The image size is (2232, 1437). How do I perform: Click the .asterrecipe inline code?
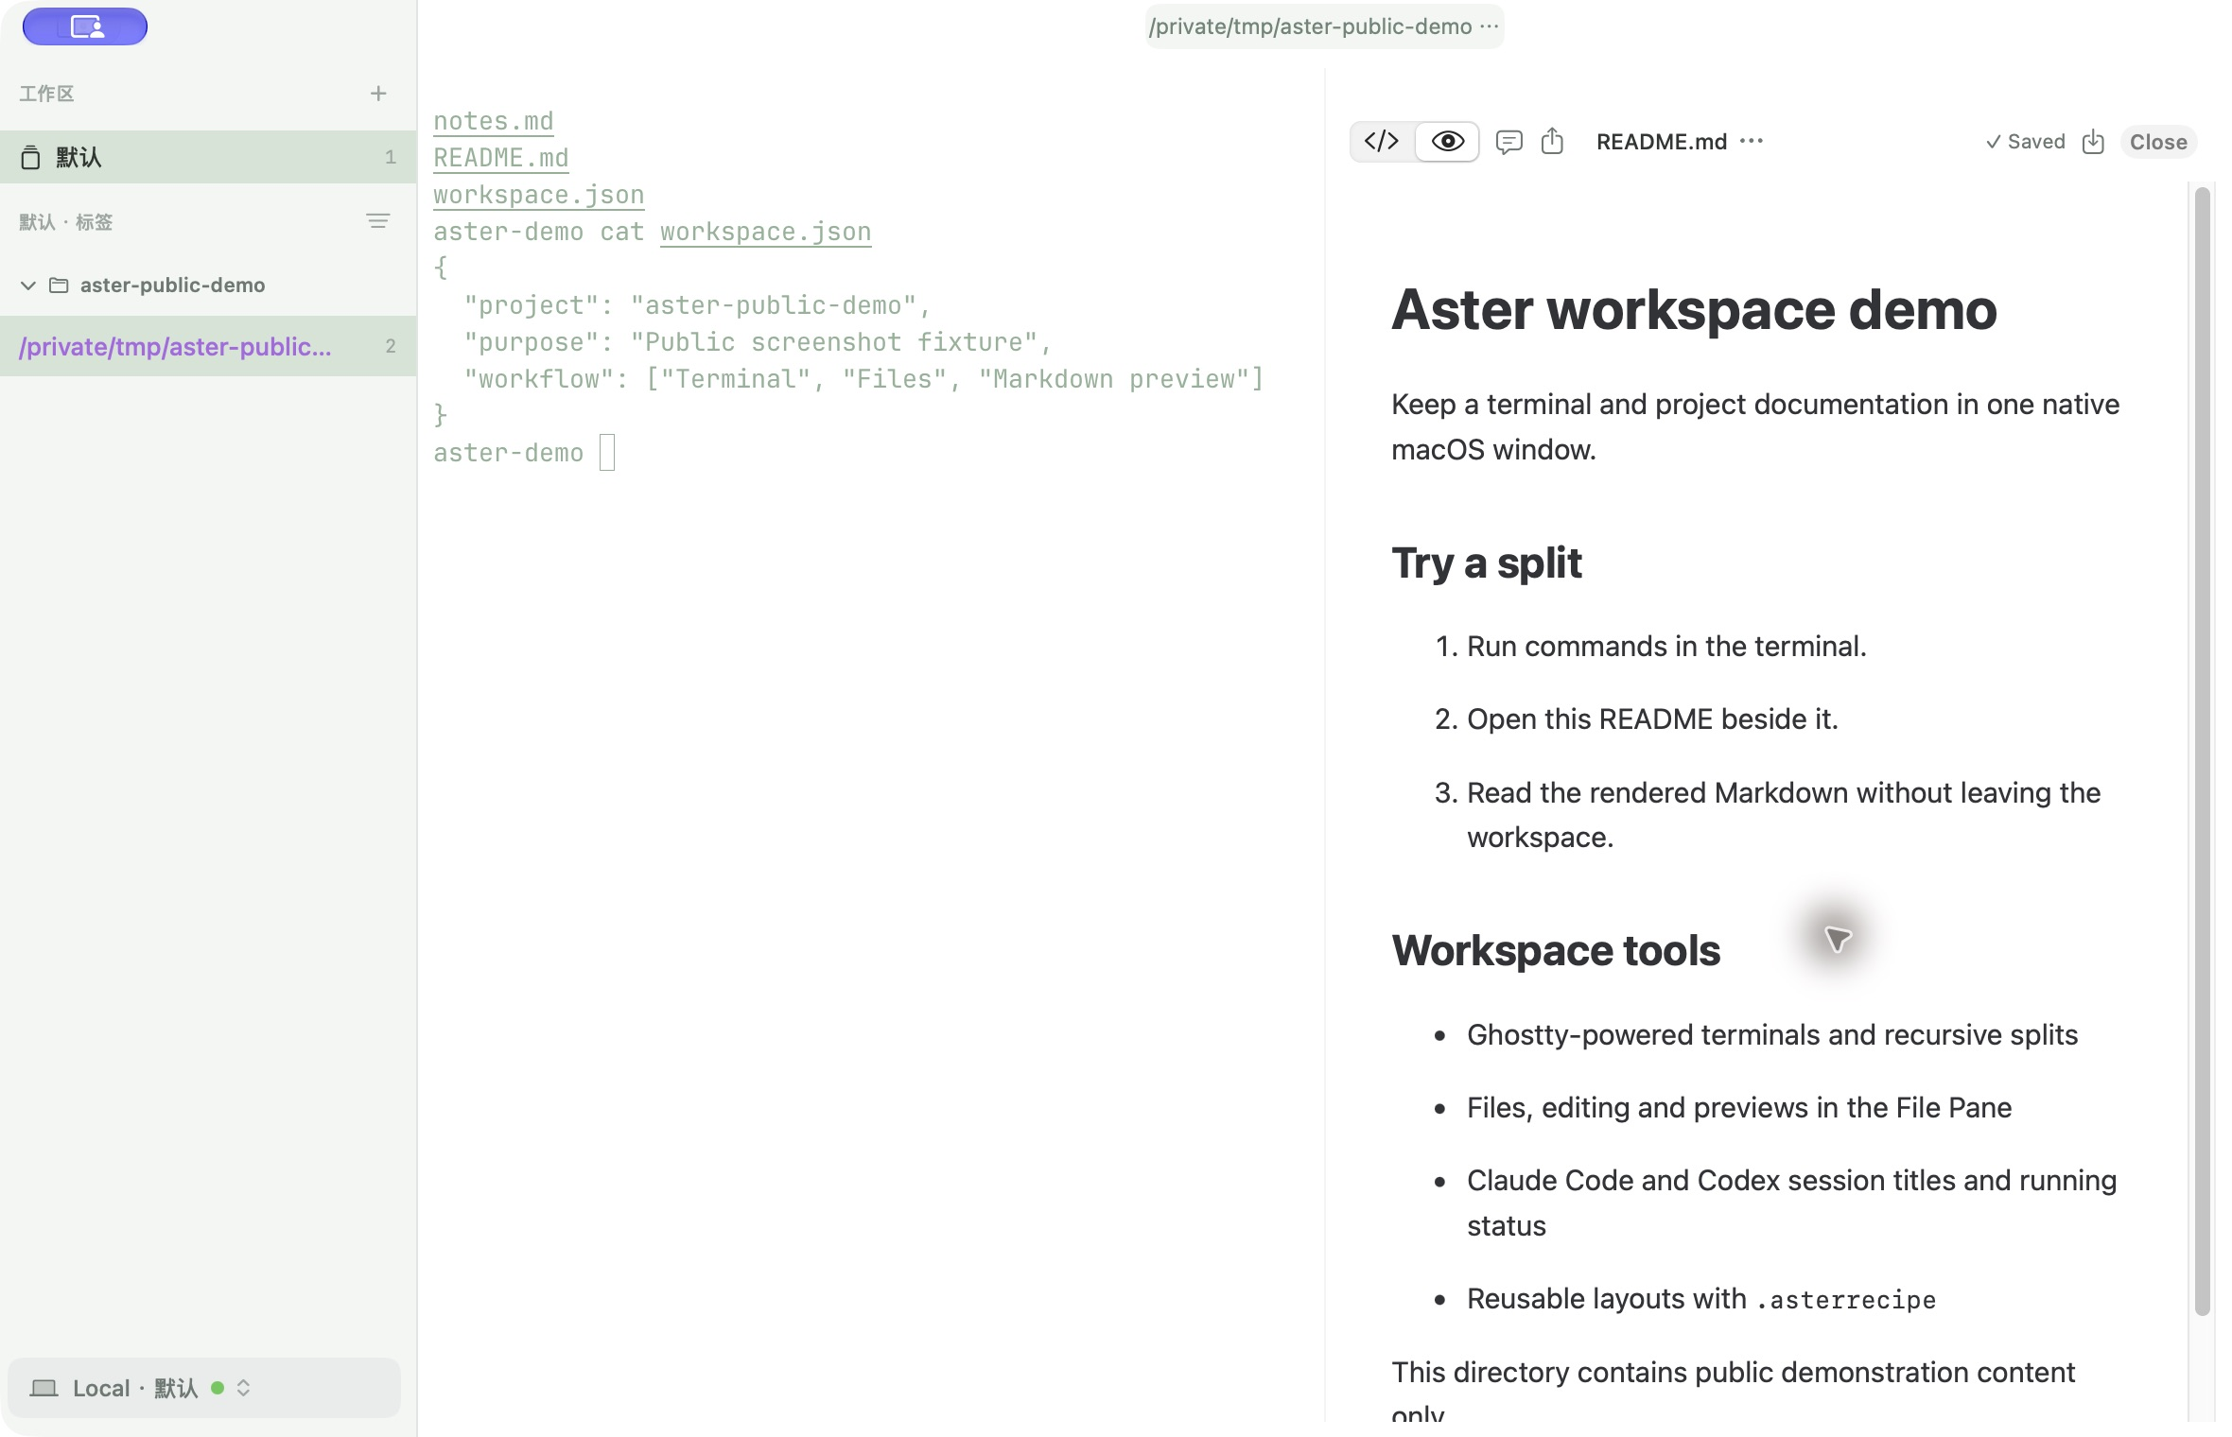coord(1846,1300)
